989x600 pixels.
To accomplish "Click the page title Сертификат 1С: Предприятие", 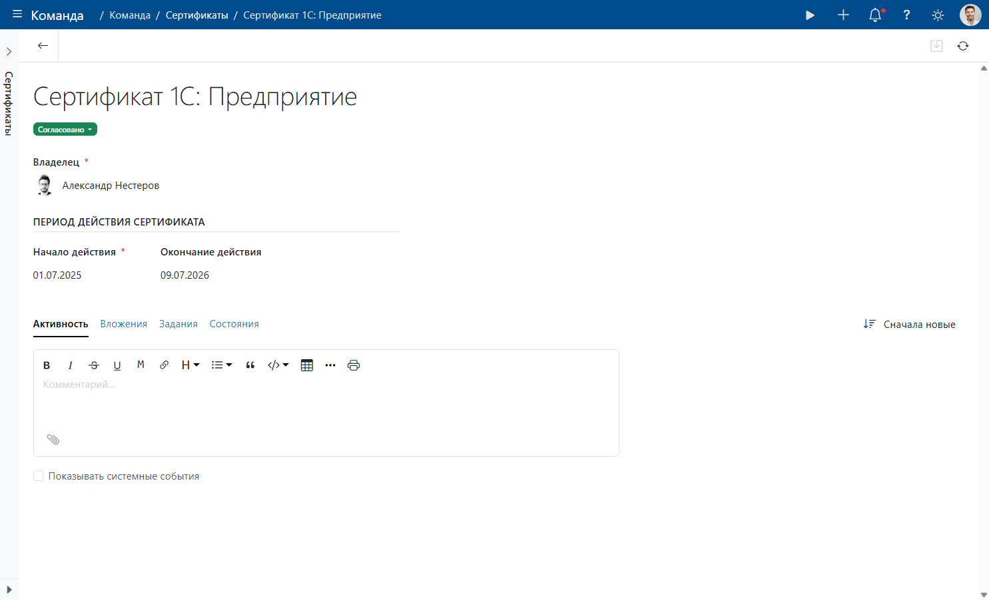I will point(195,97).
